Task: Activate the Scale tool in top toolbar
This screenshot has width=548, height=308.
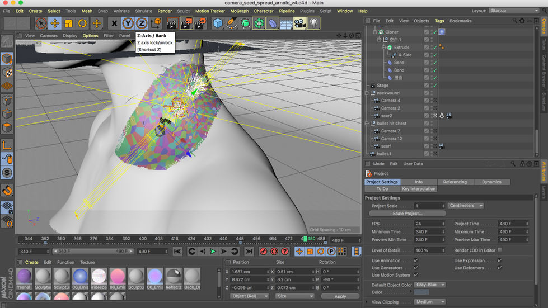Action: 69,23
